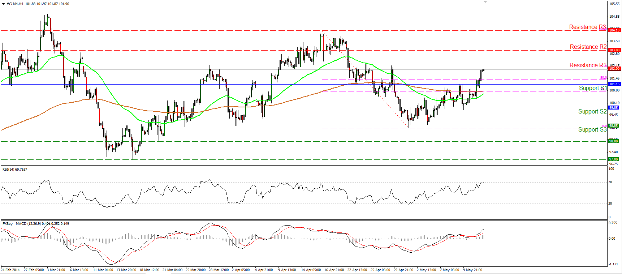Click the 25 Apr 05:00 date label
The height and width of the screenshot is (274, 622).
[380, 270]
